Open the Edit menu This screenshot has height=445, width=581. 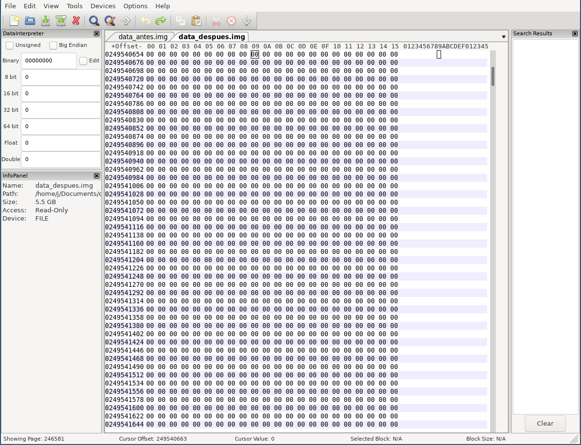coord(30,6)
